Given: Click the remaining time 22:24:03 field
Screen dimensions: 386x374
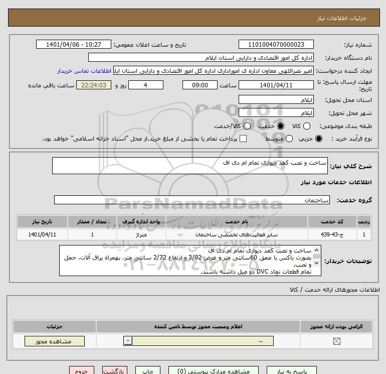Looking at the screenshot, I should click(x=94, y=85).
